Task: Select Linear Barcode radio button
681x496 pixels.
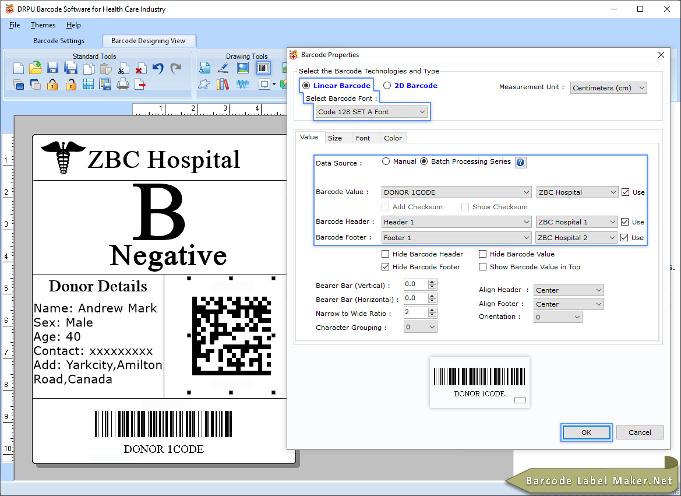Action: [306, 86]
